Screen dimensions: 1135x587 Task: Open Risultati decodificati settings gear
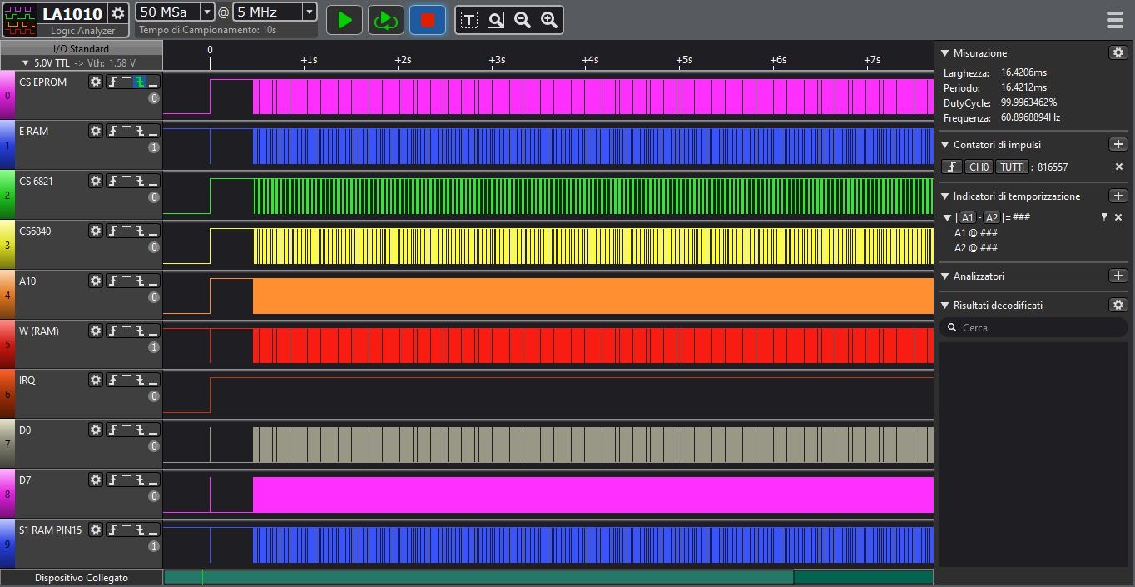[x=1118, y=305]
